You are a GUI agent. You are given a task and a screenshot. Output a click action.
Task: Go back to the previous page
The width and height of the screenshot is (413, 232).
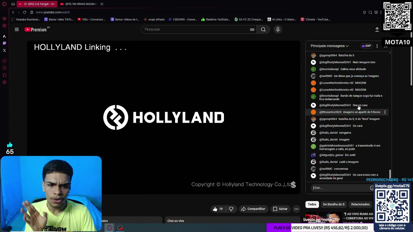coord(13,12)
